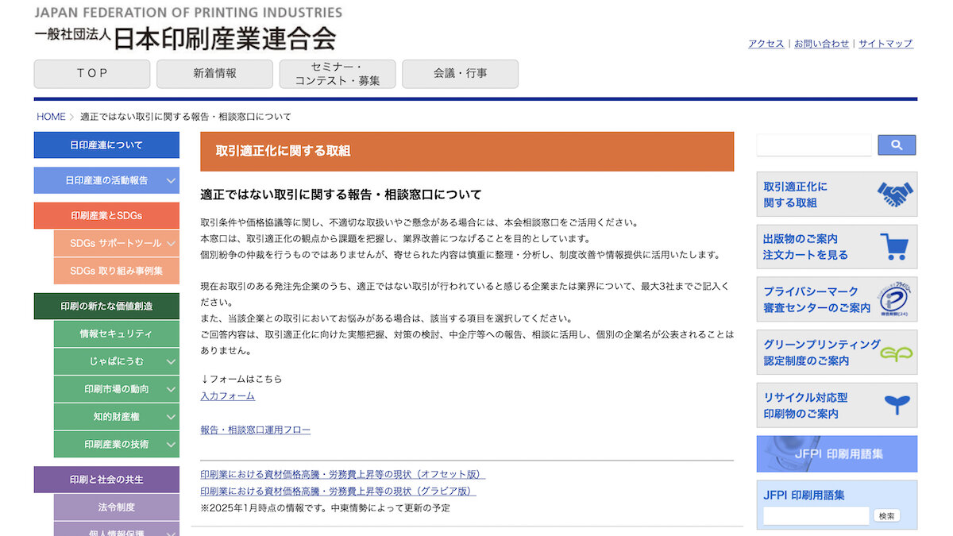Click the recycle sprout icon
Image resolution: width=953 pixels, height=536 pixels.
[897, 406]
